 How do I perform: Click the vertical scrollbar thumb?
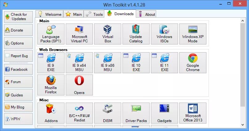(243, 65)
